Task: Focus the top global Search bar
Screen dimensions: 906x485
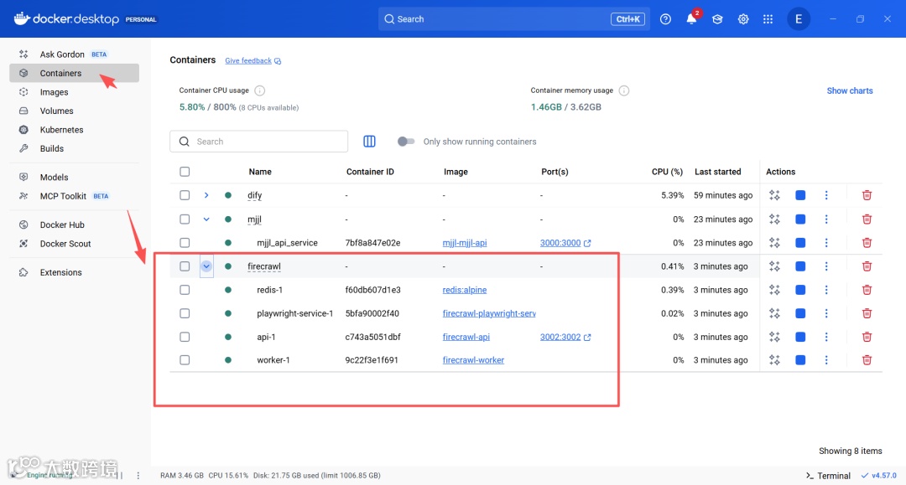Action: [514, 19]
